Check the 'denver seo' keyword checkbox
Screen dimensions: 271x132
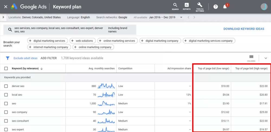click(6, 86)
